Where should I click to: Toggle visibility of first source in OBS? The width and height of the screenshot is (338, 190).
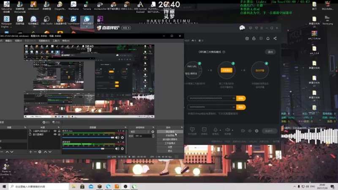click(55, 131)
